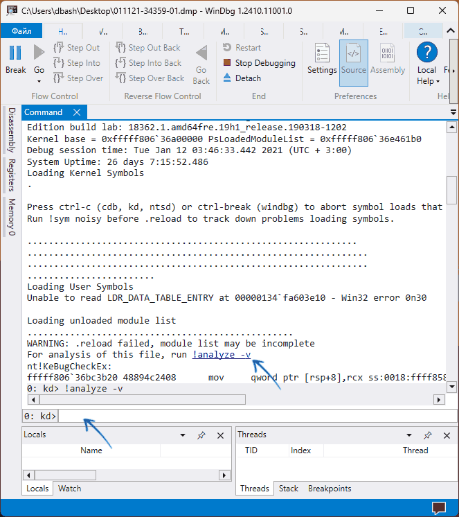Screen dimensions: 459x517
Task: Click Step Over Back button
Action: coord(150,78)
